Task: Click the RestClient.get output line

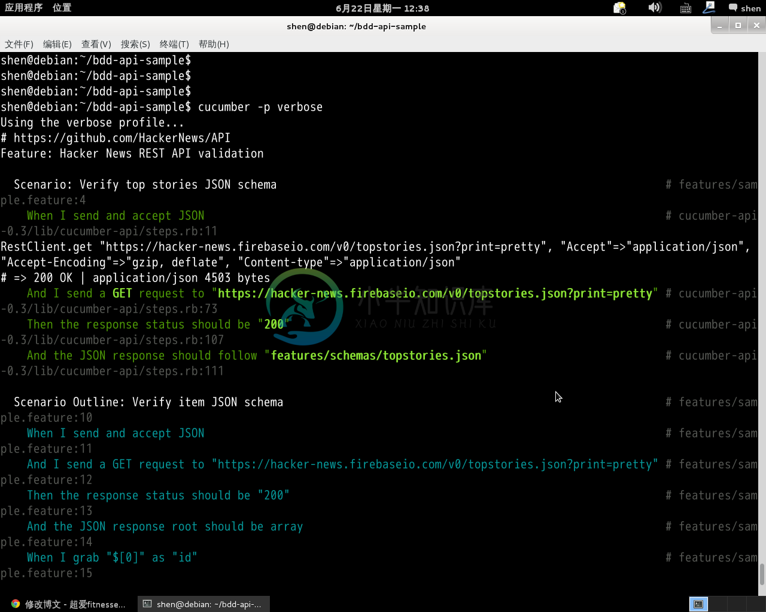Action: pyautogui.click(x=375, y=247)
